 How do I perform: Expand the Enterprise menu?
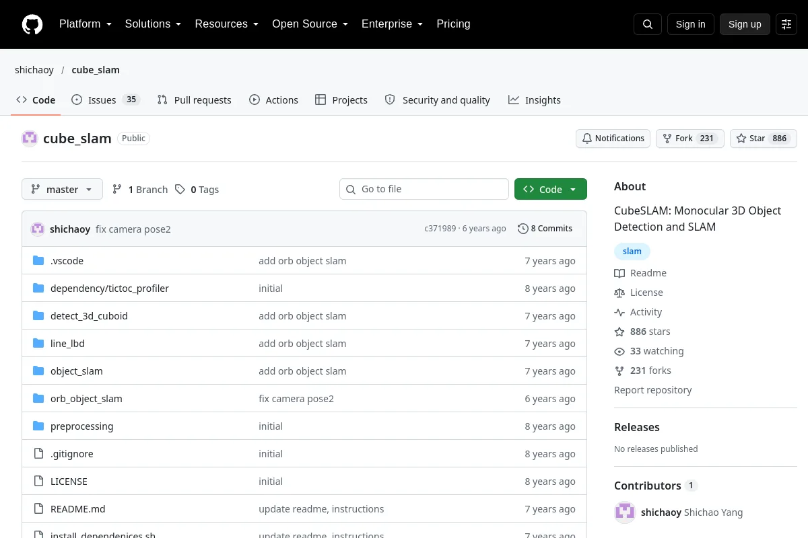tap(393, 24)
